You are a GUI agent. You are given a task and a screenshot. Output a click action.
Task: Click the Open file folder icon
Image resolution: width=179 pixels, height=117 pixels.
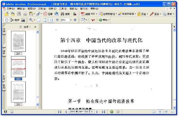coord(7,14)
